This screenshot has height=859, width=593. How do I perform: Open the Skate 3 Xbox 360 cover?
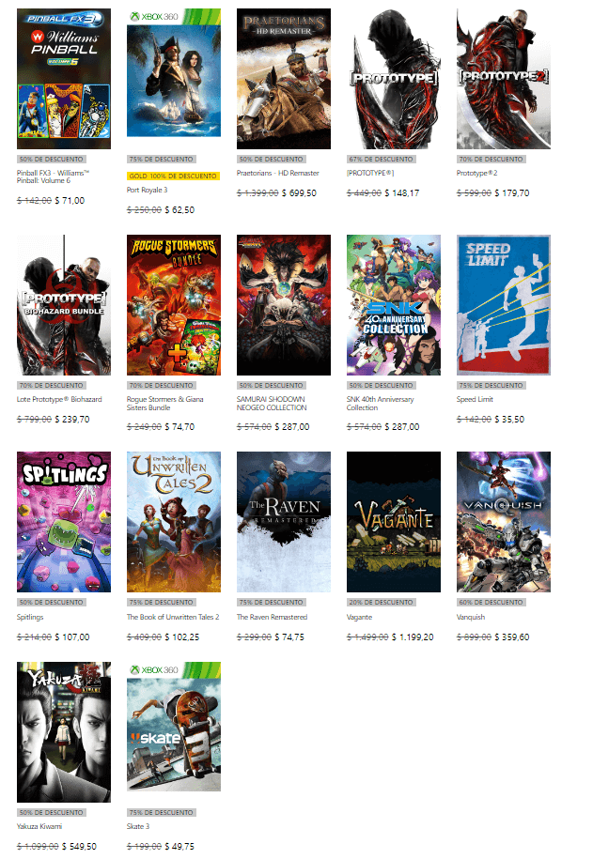[173, 727]
